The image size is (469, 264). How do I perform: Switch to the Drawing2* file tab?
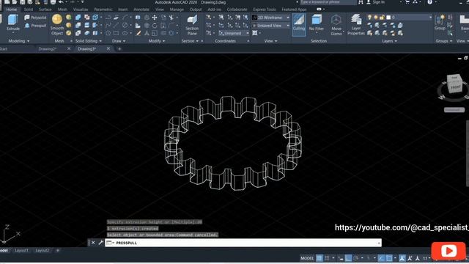pyautogui.click(x=47, y=49)
